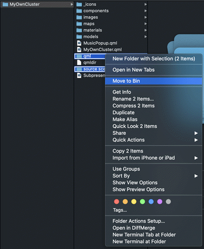
Task: Click the MyOwnCluster.qml file icon
Action: (79, 49)
